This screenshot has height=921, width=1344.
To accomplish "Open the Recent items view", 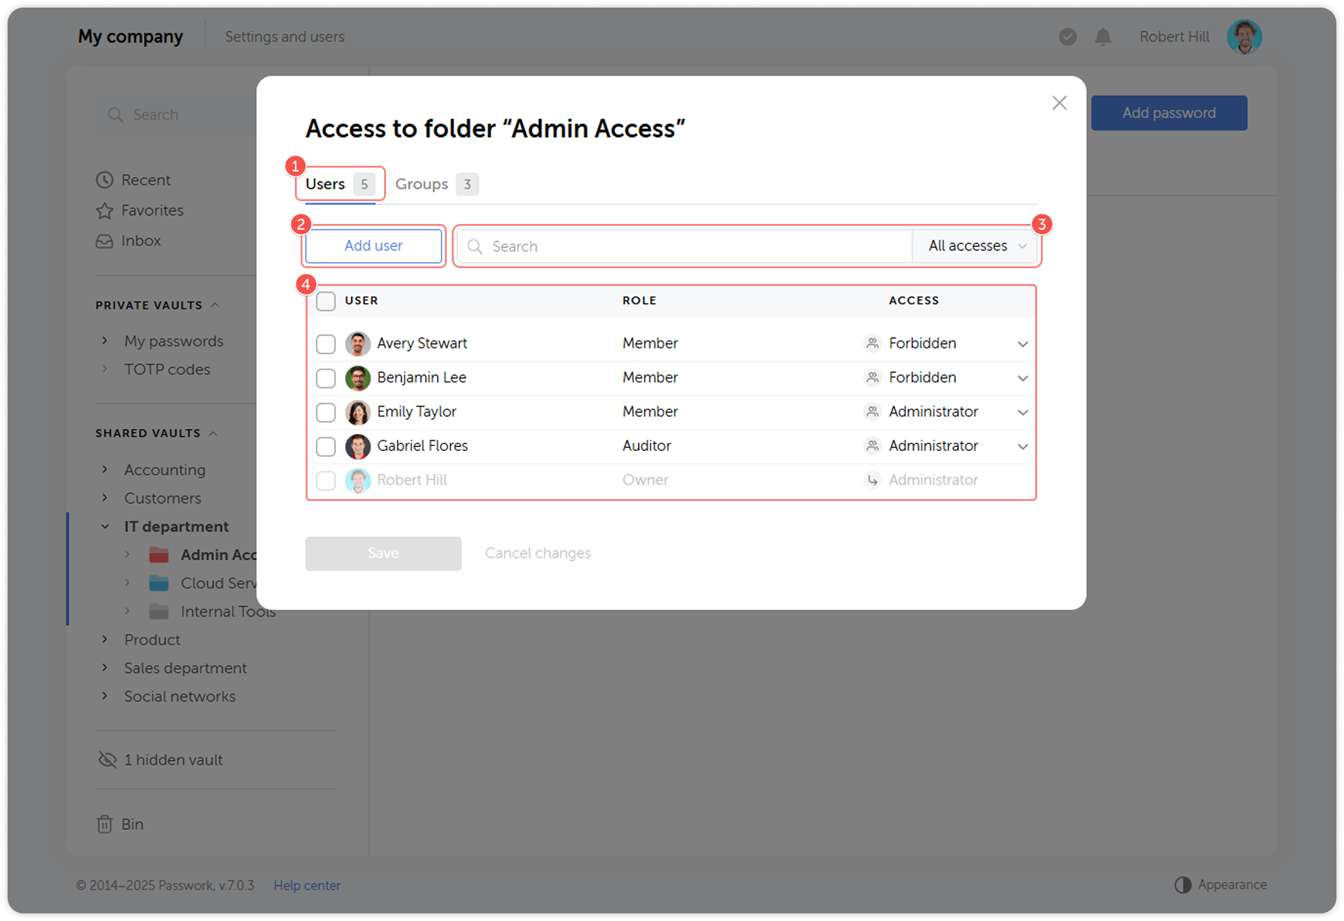I will (145, 180).
